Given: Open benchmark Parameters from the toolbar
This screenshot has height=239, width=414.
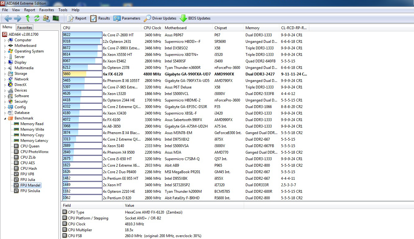Looking at the screenshot, I should coord(127,18).
